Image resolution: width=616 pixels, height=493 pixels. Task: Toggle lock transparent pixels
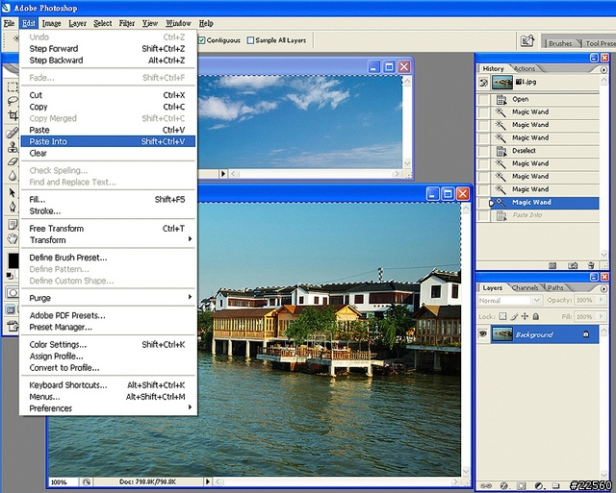coord(502,316)
